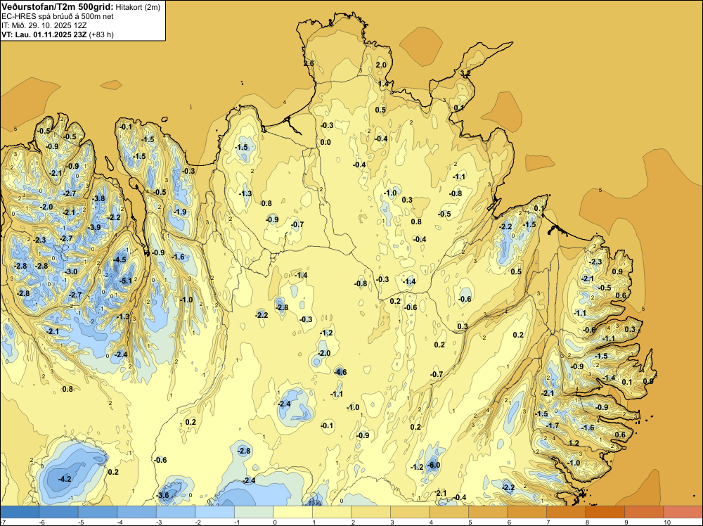Image resolution: width=703 pixels, height=526 pixels.
Task: Click the -4.6 temperature value
Action: (340, 372)
